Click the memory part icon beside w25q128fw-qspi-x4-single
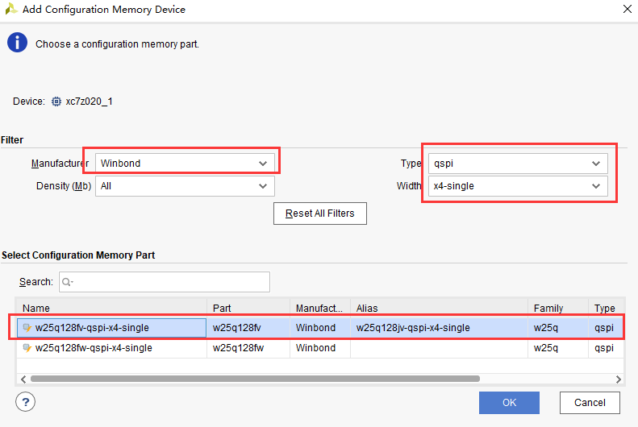The width and height of the screenshot is (638, 427). point(27,348)
